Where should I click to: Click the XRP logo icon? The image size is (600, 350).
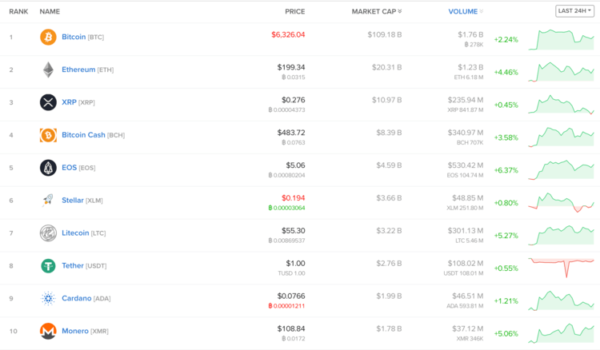pyautogui.click(x=48, y=102)
